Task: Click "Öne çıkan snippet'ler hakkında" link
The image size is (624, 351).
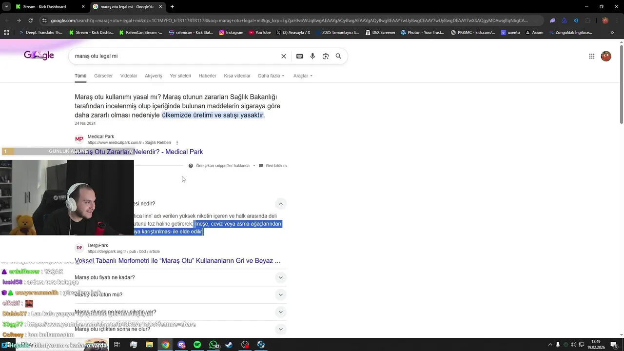Action: pos(222,166)
